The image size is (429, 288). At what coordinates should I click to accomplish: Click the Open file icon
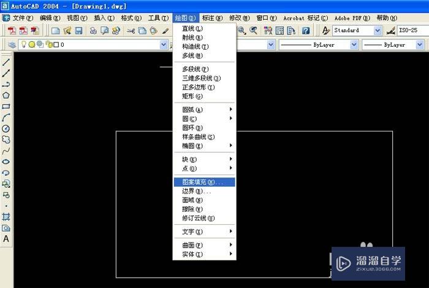[x=67, y=31]
